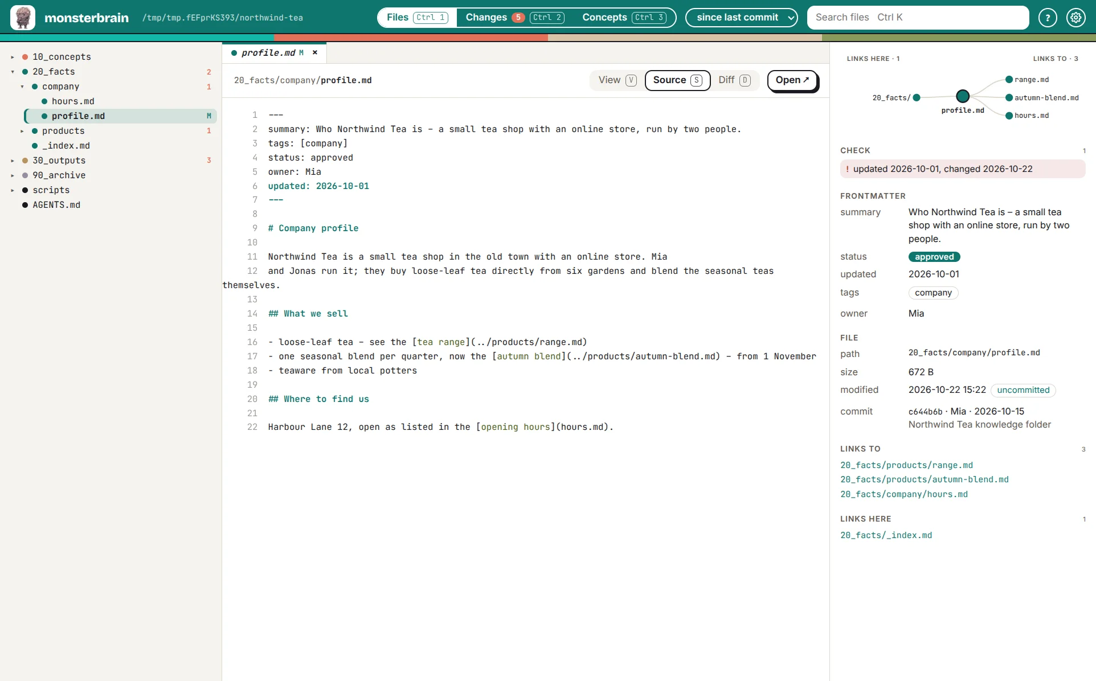This screenshot has height=681, width=1096.
Task: Expand the 90_archive folder
Action: tap(13, 175)
